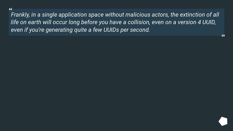This screenshot has width=233, height=131.
Task: Click the word "Frankly" in the quote
Action: 20,15
